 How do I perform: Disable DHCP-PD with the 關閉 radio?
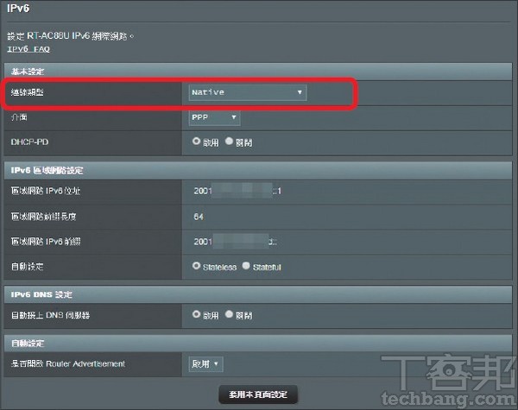(x=229, y=141)
